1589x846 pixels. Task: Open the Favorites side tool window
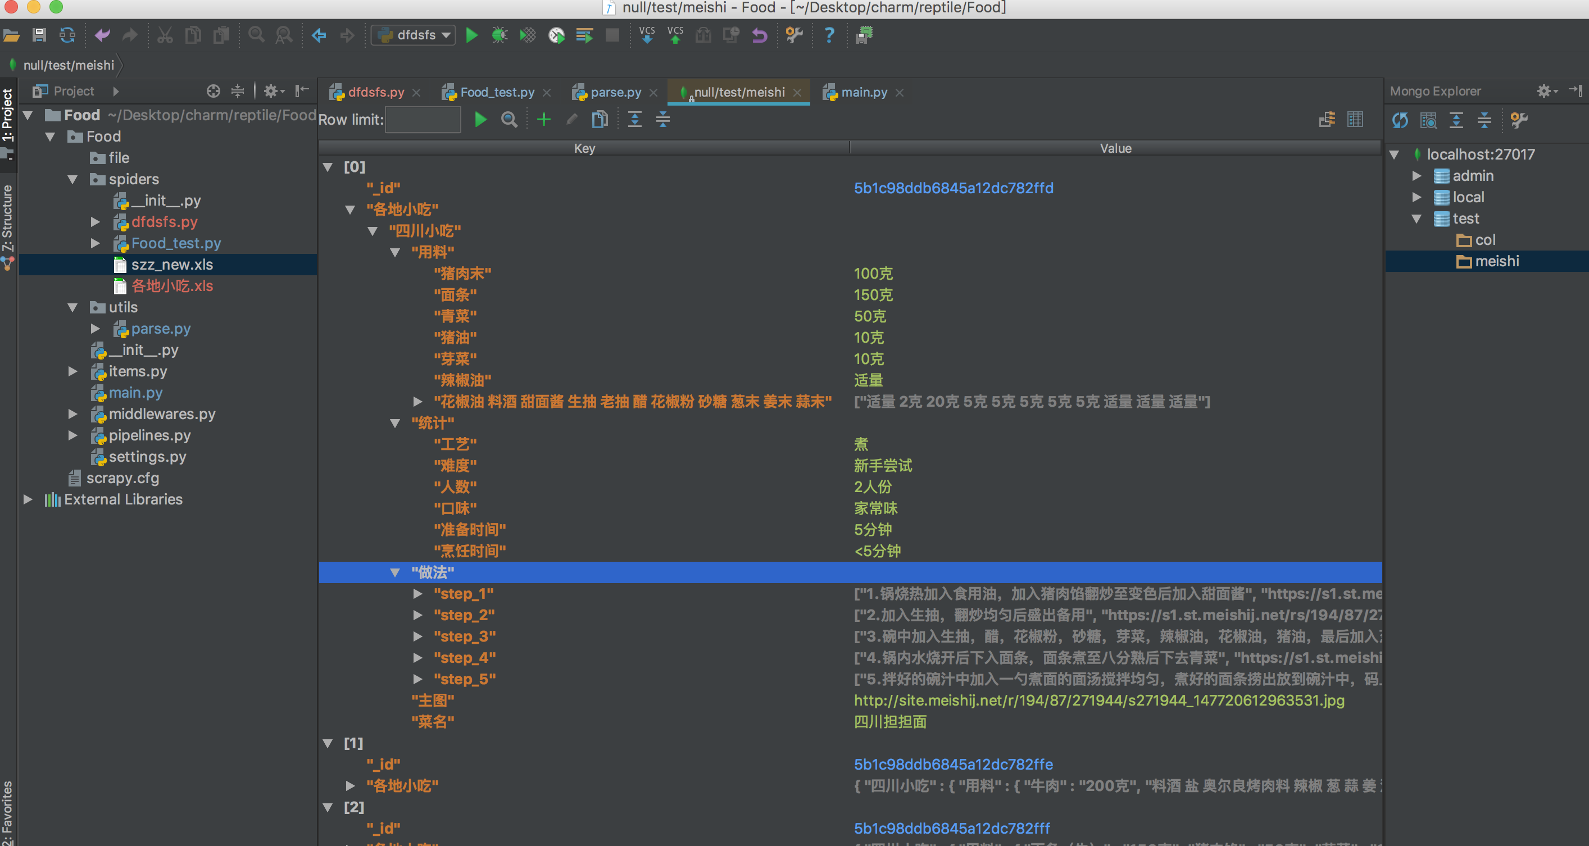tap(7, 813)
